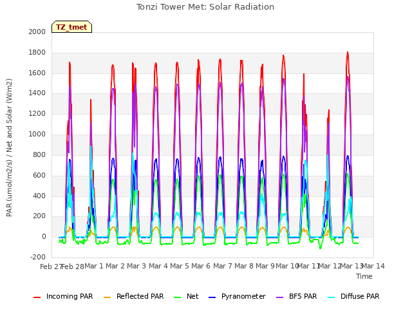Click the Mar 5 x-axis tick label
This screenshot has width=412, height=309.
180,266
